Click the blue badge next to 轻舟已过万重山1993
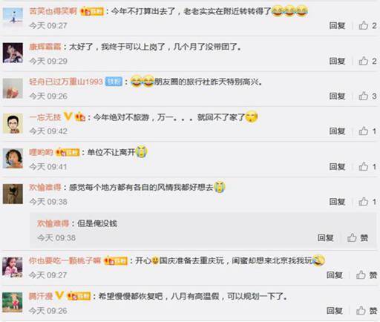The height and width of the screenshot is (322, 380). [x=114, y=82]
